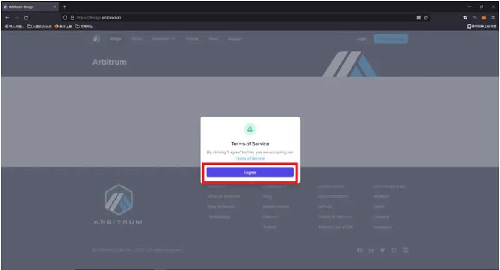500x270 pixels.
Task: Open the LinkedIn icon in footer
Action: pyautogui.click(x=371, y=250)
